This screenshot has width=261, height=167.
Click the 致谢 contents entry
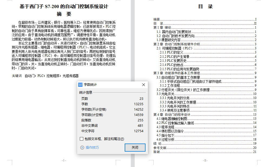click(x=157, y=152)
